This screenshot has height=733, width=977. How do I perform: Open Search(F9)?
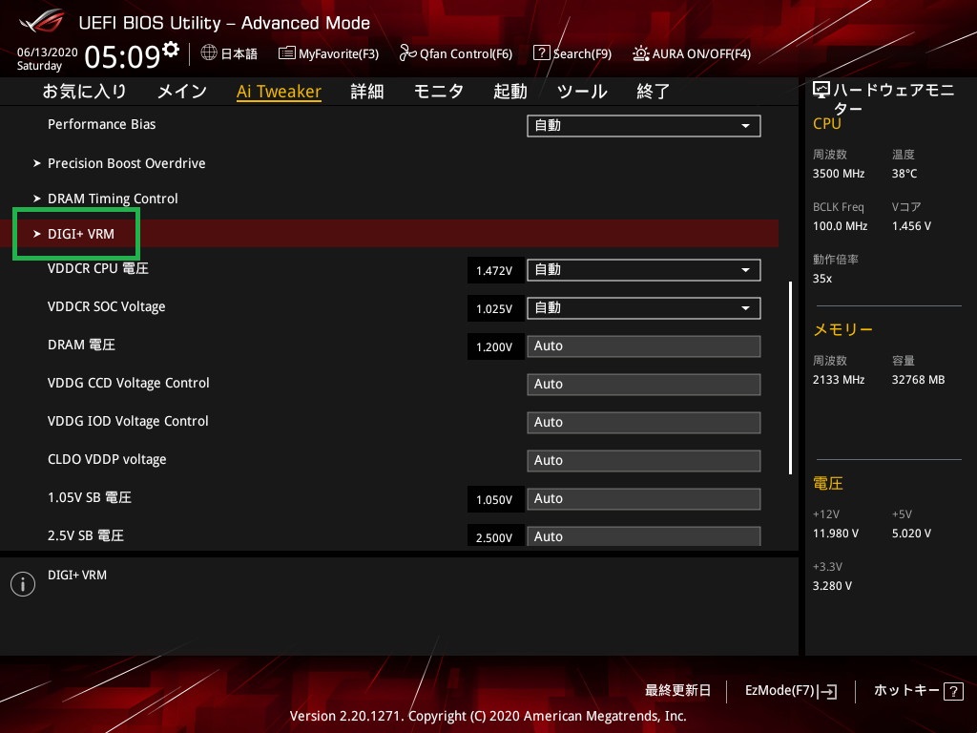point(572,53)
